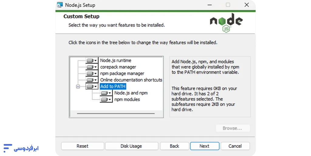The image size is (311, 156).
Task: Click the 'Add Node.js, npm, and modules' description
Action: (205, 67)
